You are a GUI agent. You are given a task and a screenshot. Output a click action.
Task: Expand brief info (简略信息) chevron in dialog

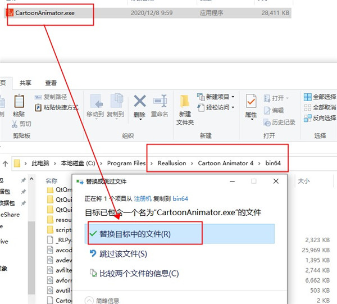click(x=89, y=299)
